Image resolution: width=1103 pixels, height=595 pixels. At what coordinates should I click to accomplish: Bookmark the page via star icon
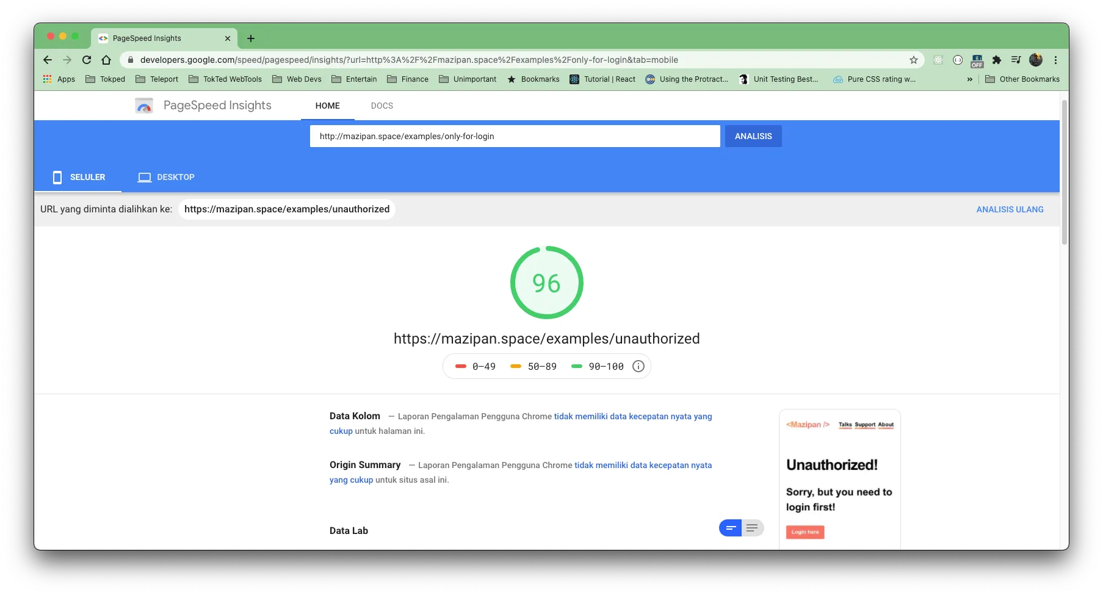(x=914, y=60)
